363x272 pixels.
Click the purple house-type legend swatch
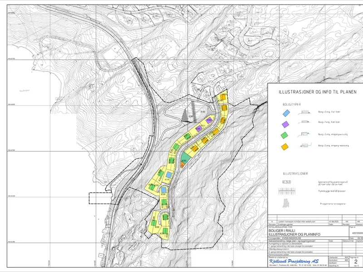click(285, 124)
